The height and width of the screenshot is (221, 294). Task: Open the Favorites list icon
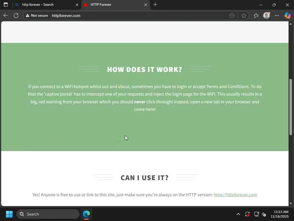256,16
